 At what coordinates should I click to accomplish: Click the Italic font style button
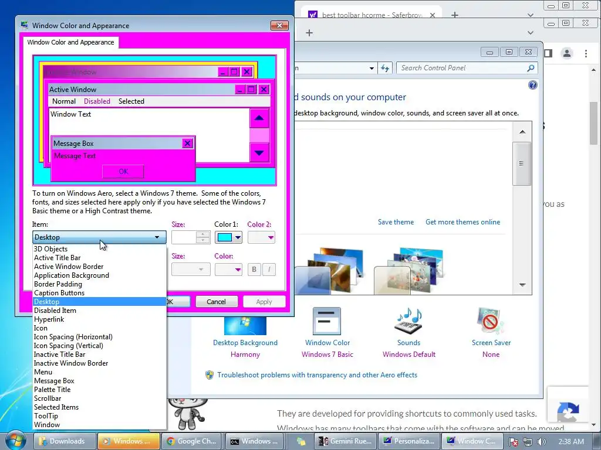[x=269, y=270]
